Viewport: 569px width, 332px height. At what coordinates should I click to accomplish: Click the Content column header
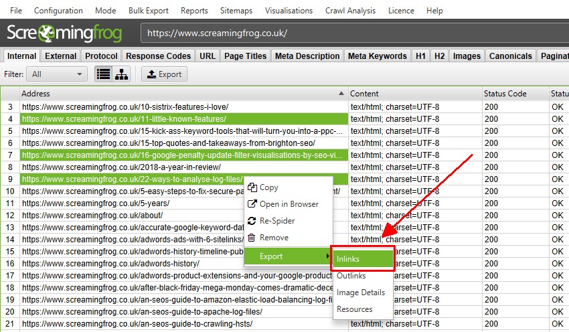[415, 94]
